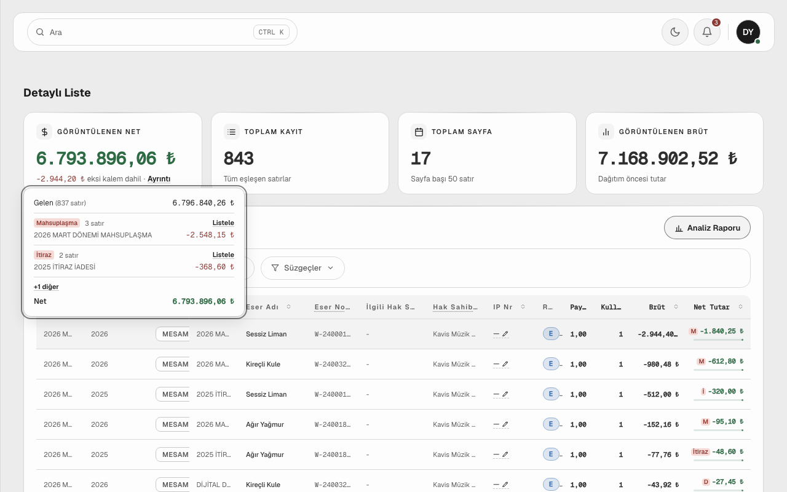
Task: Click the pencil edit icon in Sessiz Liman first row
Action: (505, 334)
